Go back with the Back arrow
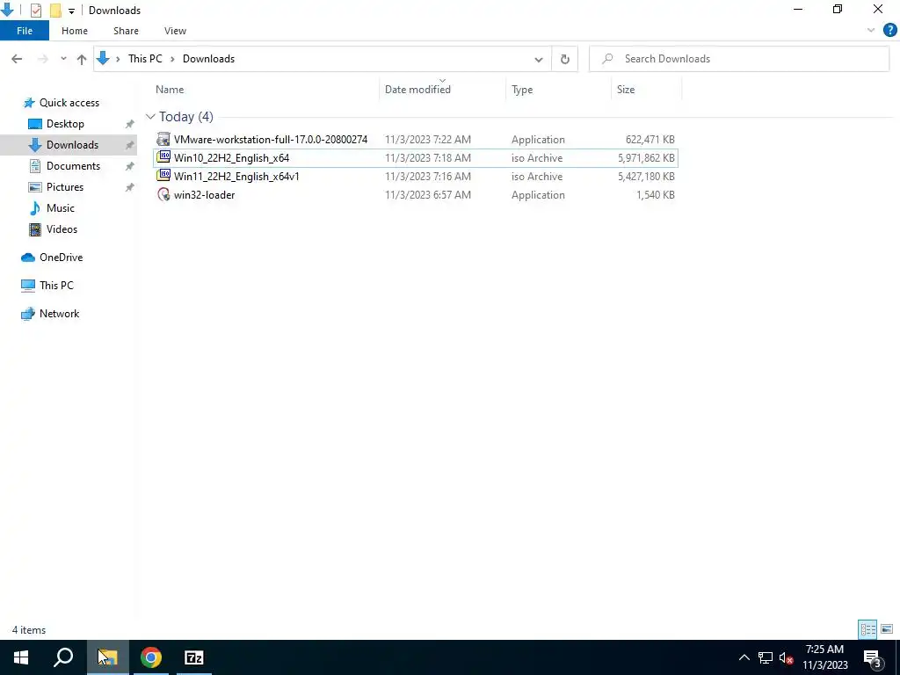The image size is (900, 675). pyautogui.click(x=17, y=59)
